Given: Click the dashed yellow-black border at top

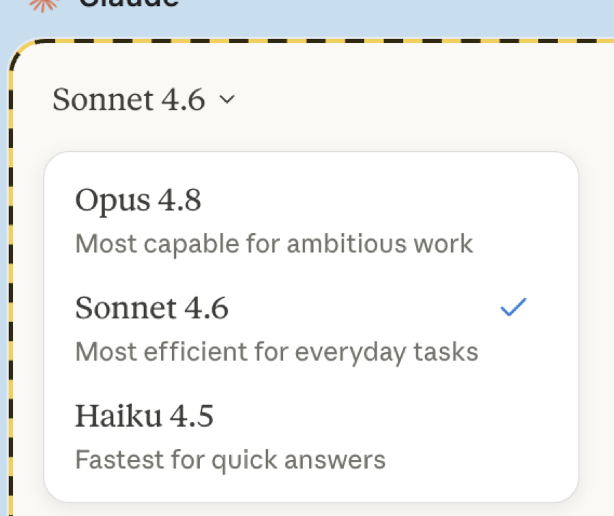Looking at the screenshot, I should pos(313,41).
